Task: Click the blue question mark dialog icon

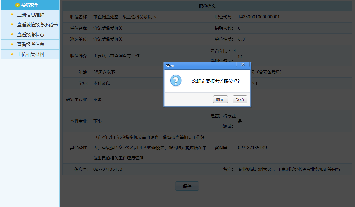Action: [176, 81]
